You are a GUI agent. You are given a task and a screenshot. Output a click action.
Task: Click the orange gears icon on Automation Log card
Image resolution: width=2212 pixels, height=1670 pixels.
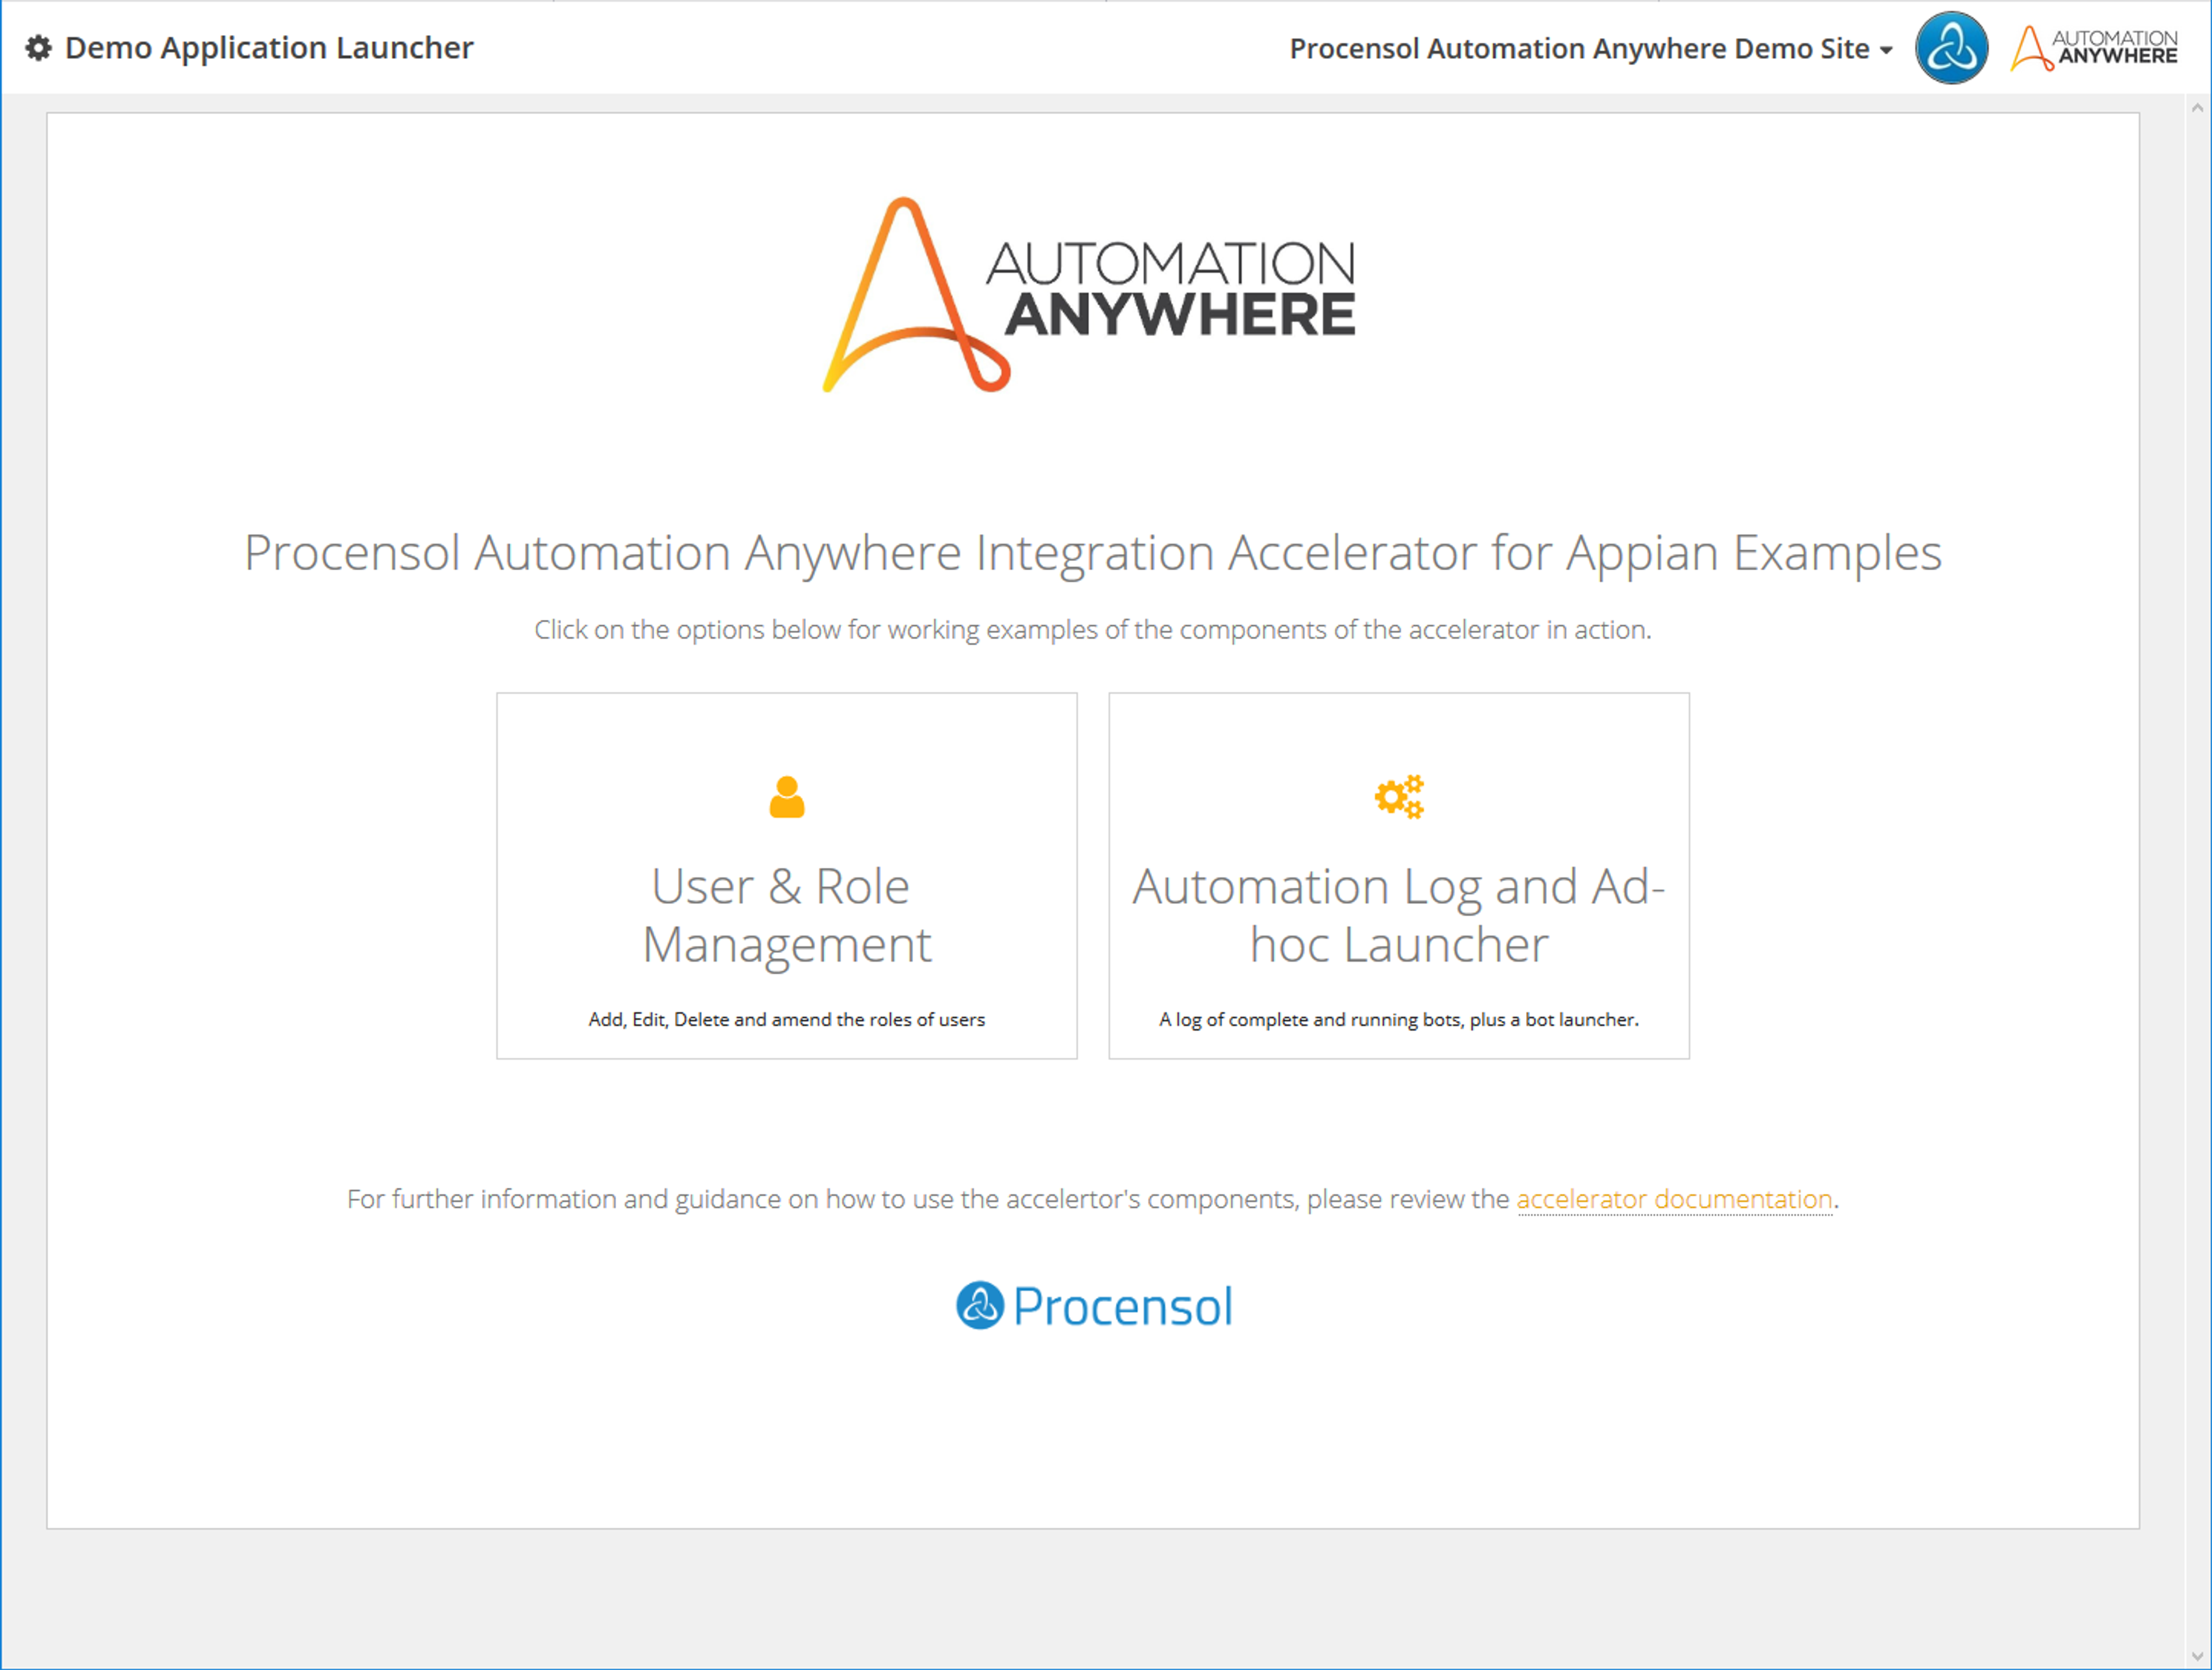(1399, 797)
